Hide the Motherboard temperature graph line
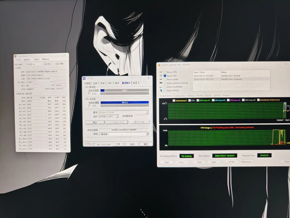The image size is (290, 218). [x=174, y=100]
